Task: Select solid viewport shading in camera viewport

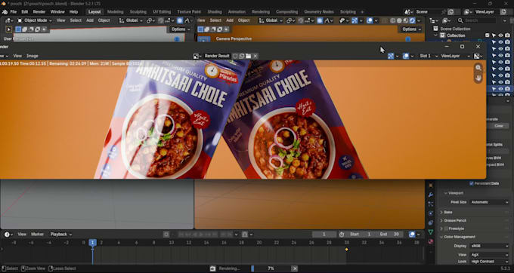Action: point(399,20)
